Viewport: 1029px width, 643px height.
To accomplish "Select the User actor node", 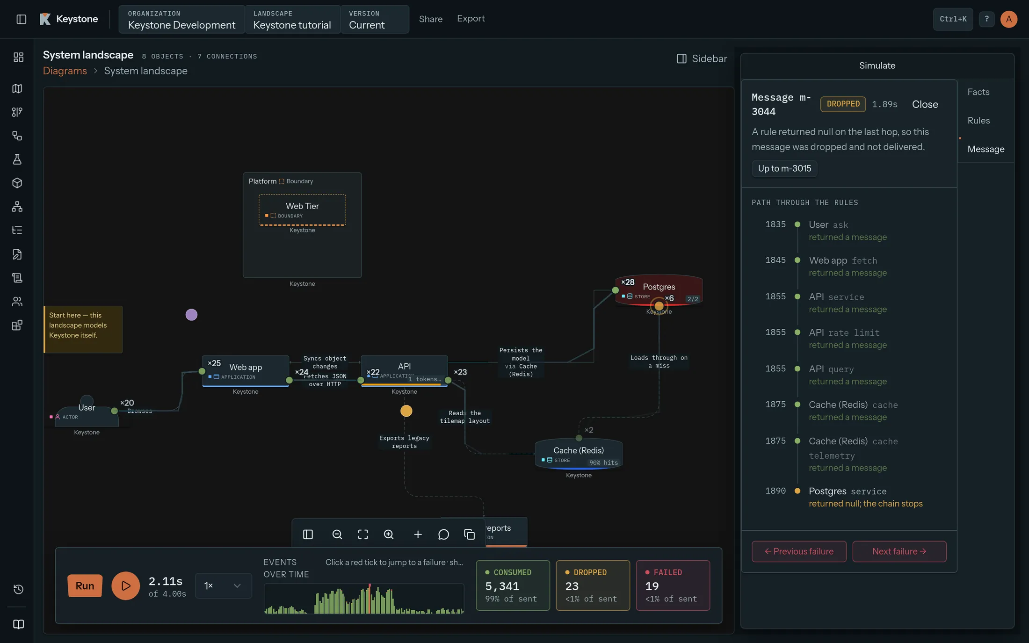I will 87,411.
